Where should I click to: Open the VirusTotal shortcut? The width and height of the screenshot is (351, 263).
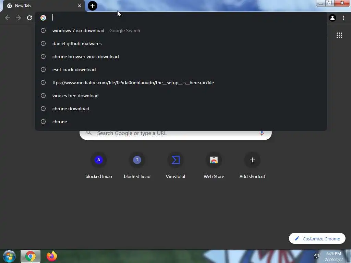click(175, 166)
